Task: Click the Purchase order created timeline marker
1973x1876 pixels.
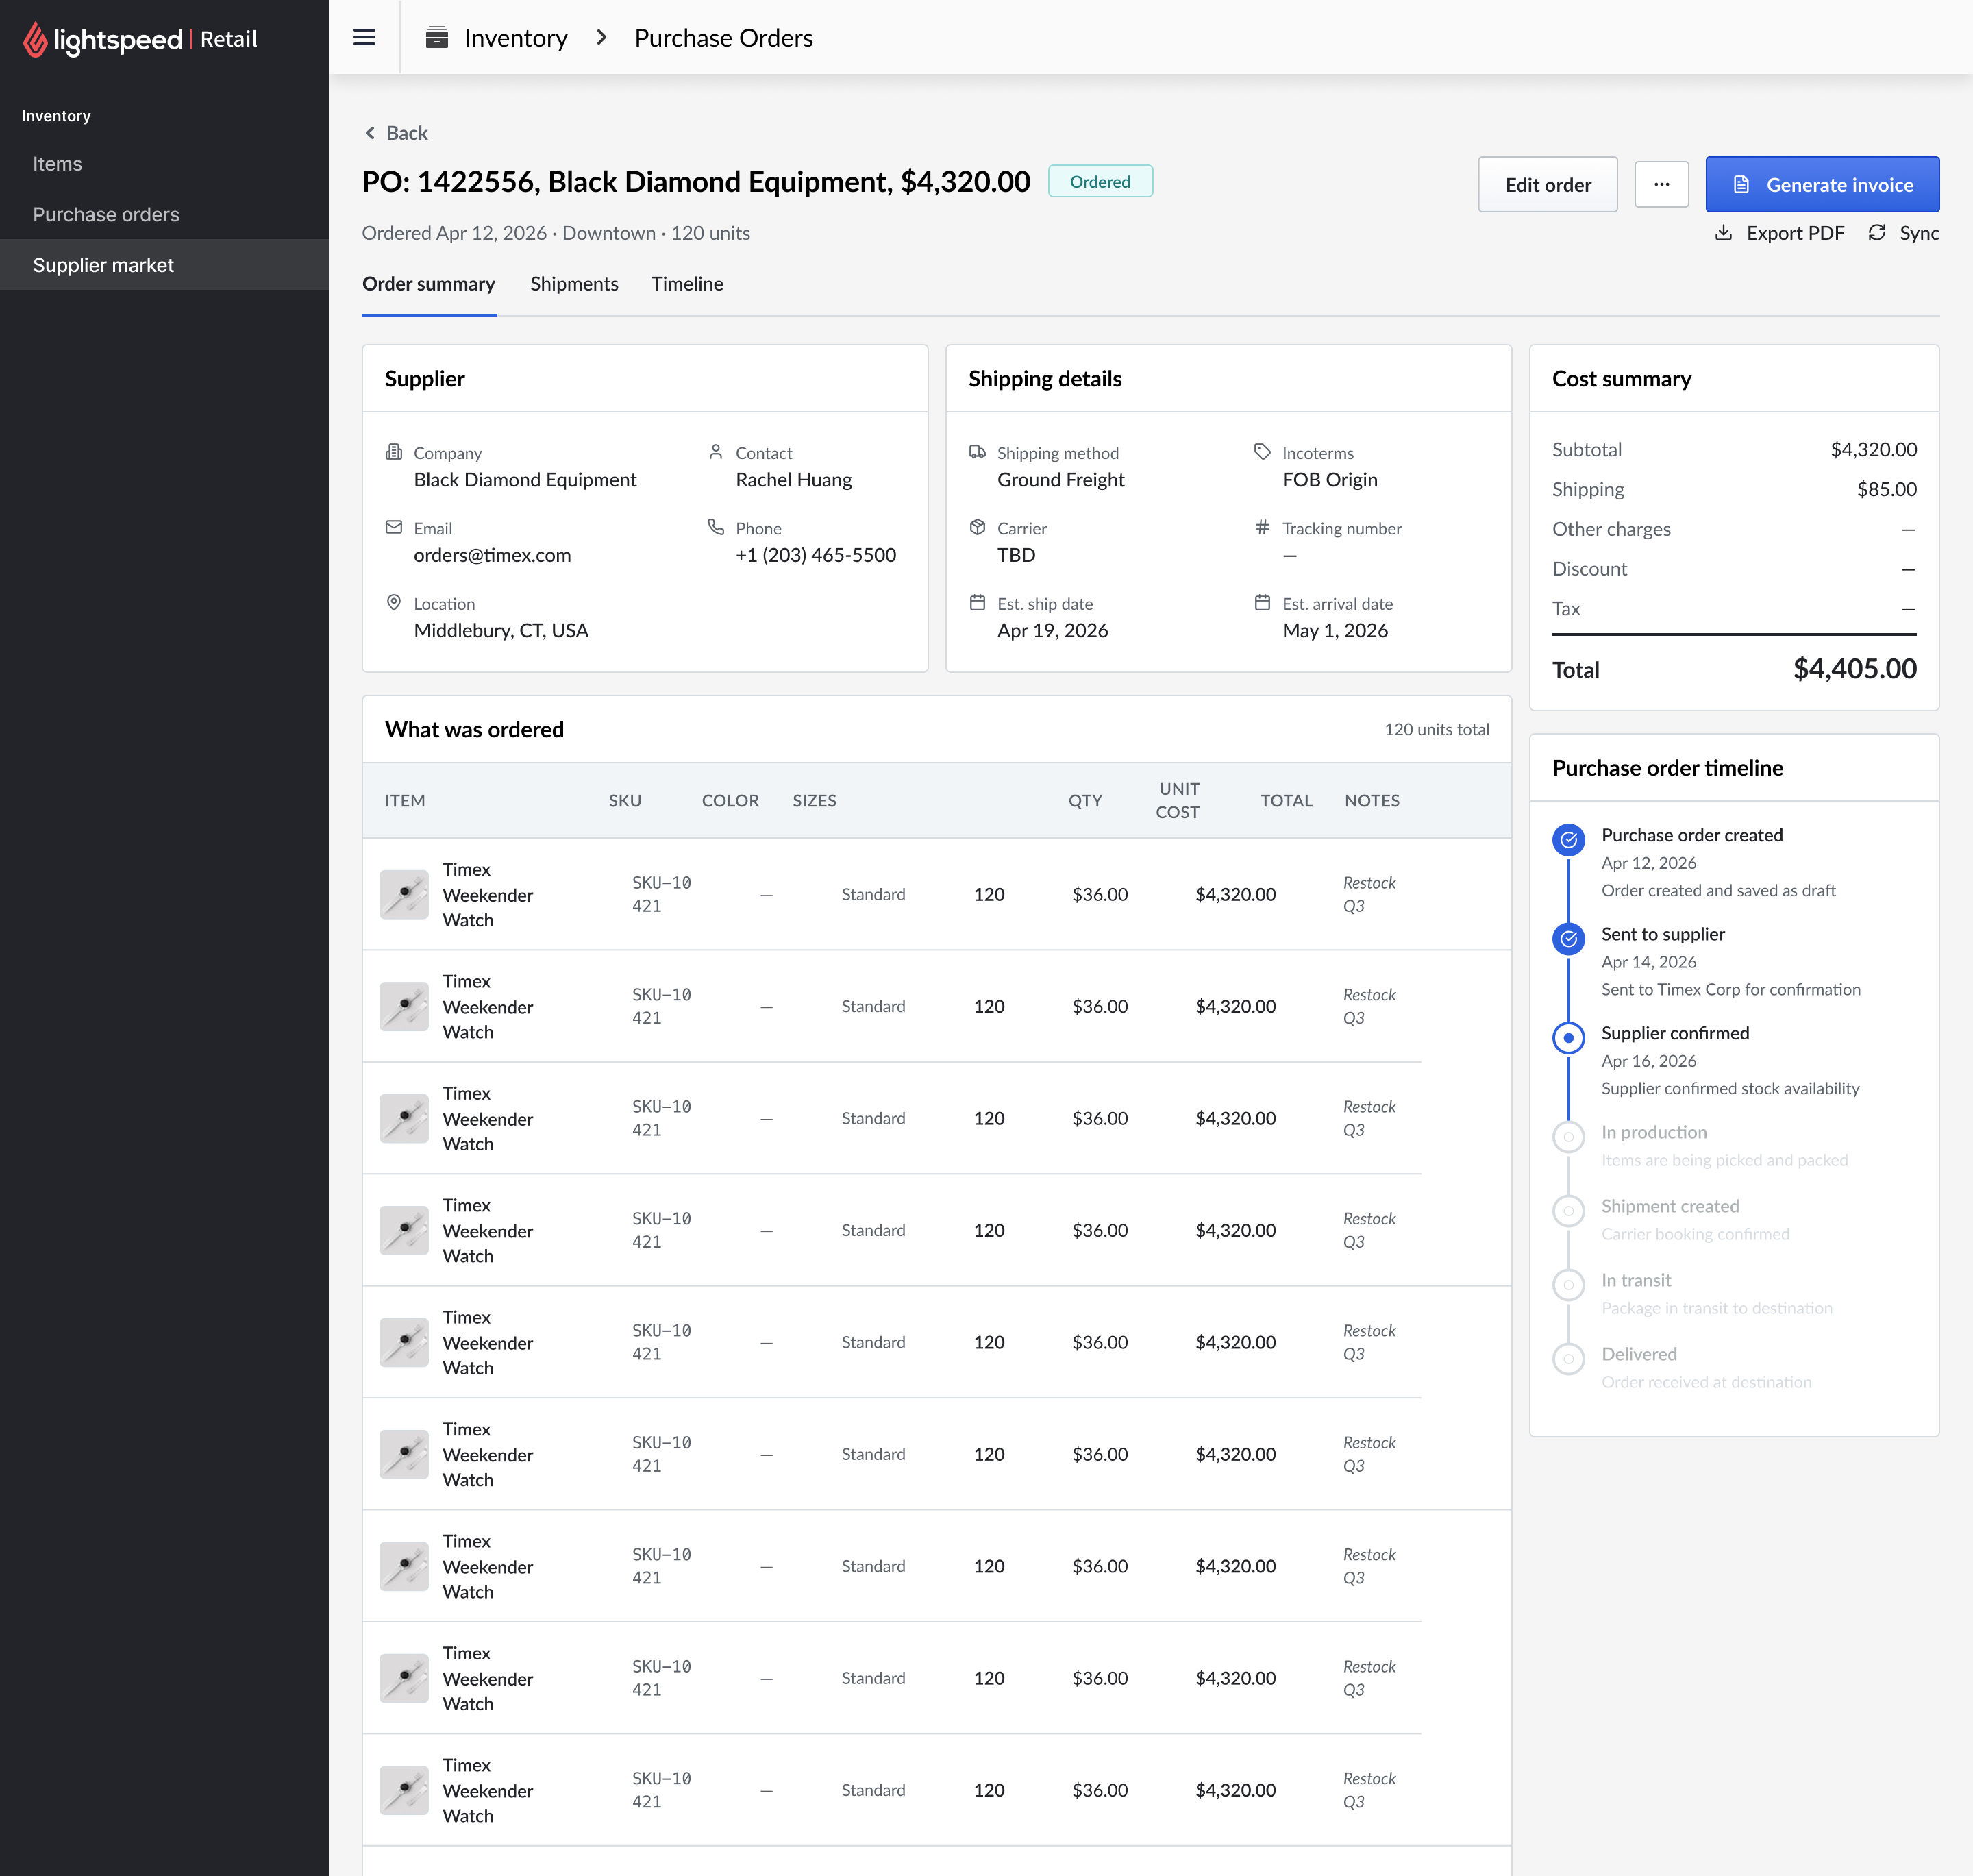Action: 1568,840
